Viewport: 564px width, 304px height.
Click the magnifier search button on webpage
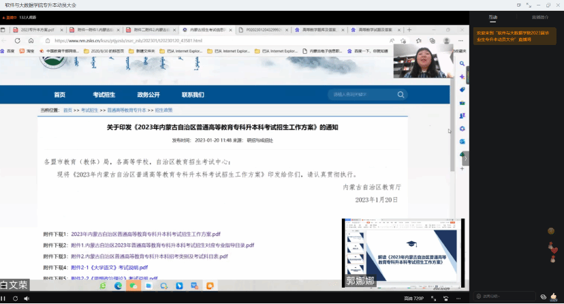click(x=402, y=95)
